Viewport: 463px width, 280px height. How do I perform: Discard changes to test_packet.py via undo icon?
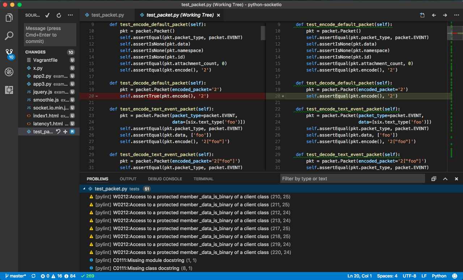(58, 132)
